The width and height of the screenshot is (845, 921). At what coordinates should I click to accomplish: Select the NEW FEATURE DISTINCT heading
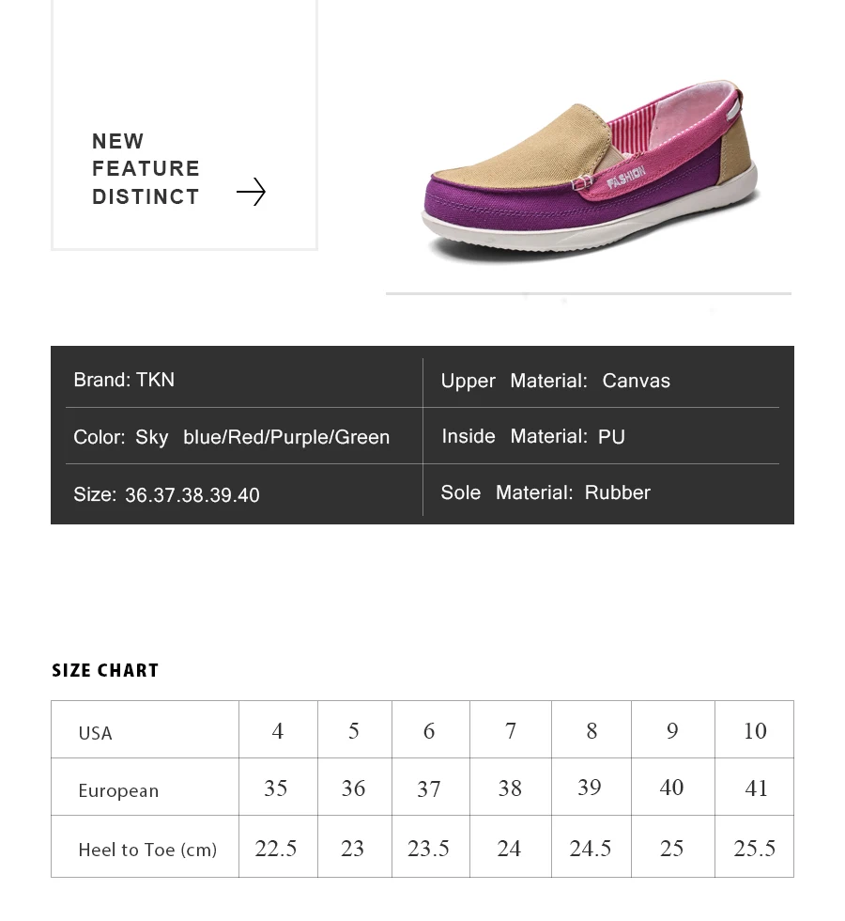[146, 168]
